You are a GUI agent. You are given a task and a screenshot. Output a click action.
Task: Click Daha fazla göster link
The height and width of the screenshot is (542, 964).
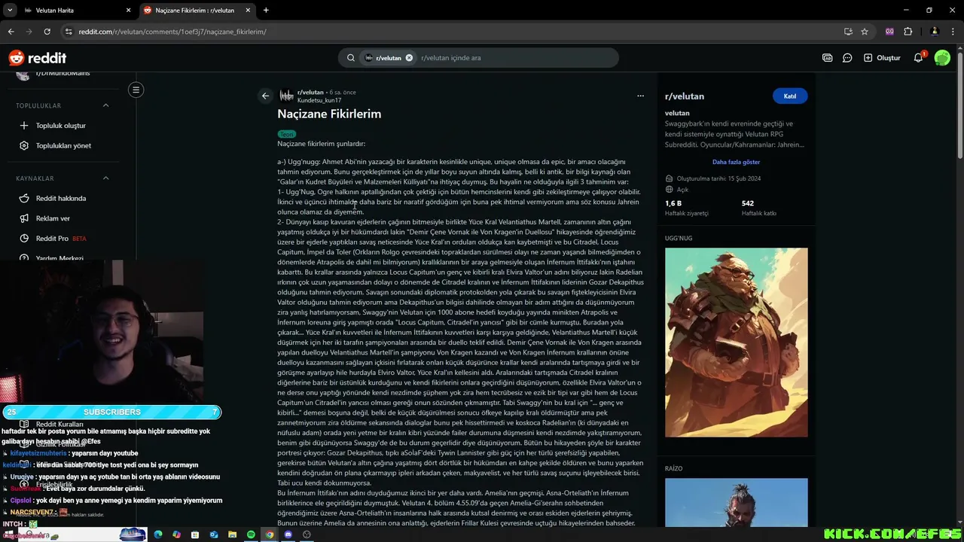(x=736, y=162)
